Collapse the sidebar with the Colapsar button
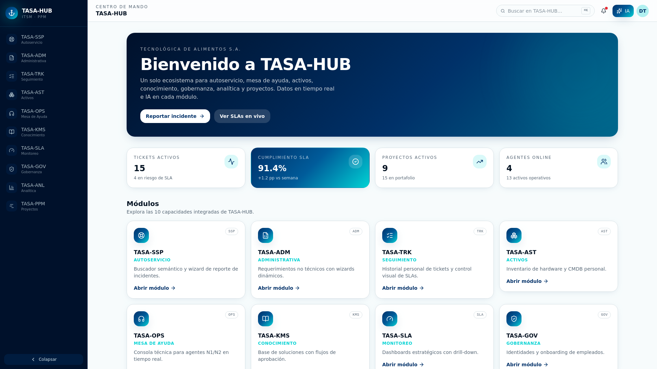The height and width of the screenshot is (369, 657). (44, 359)
